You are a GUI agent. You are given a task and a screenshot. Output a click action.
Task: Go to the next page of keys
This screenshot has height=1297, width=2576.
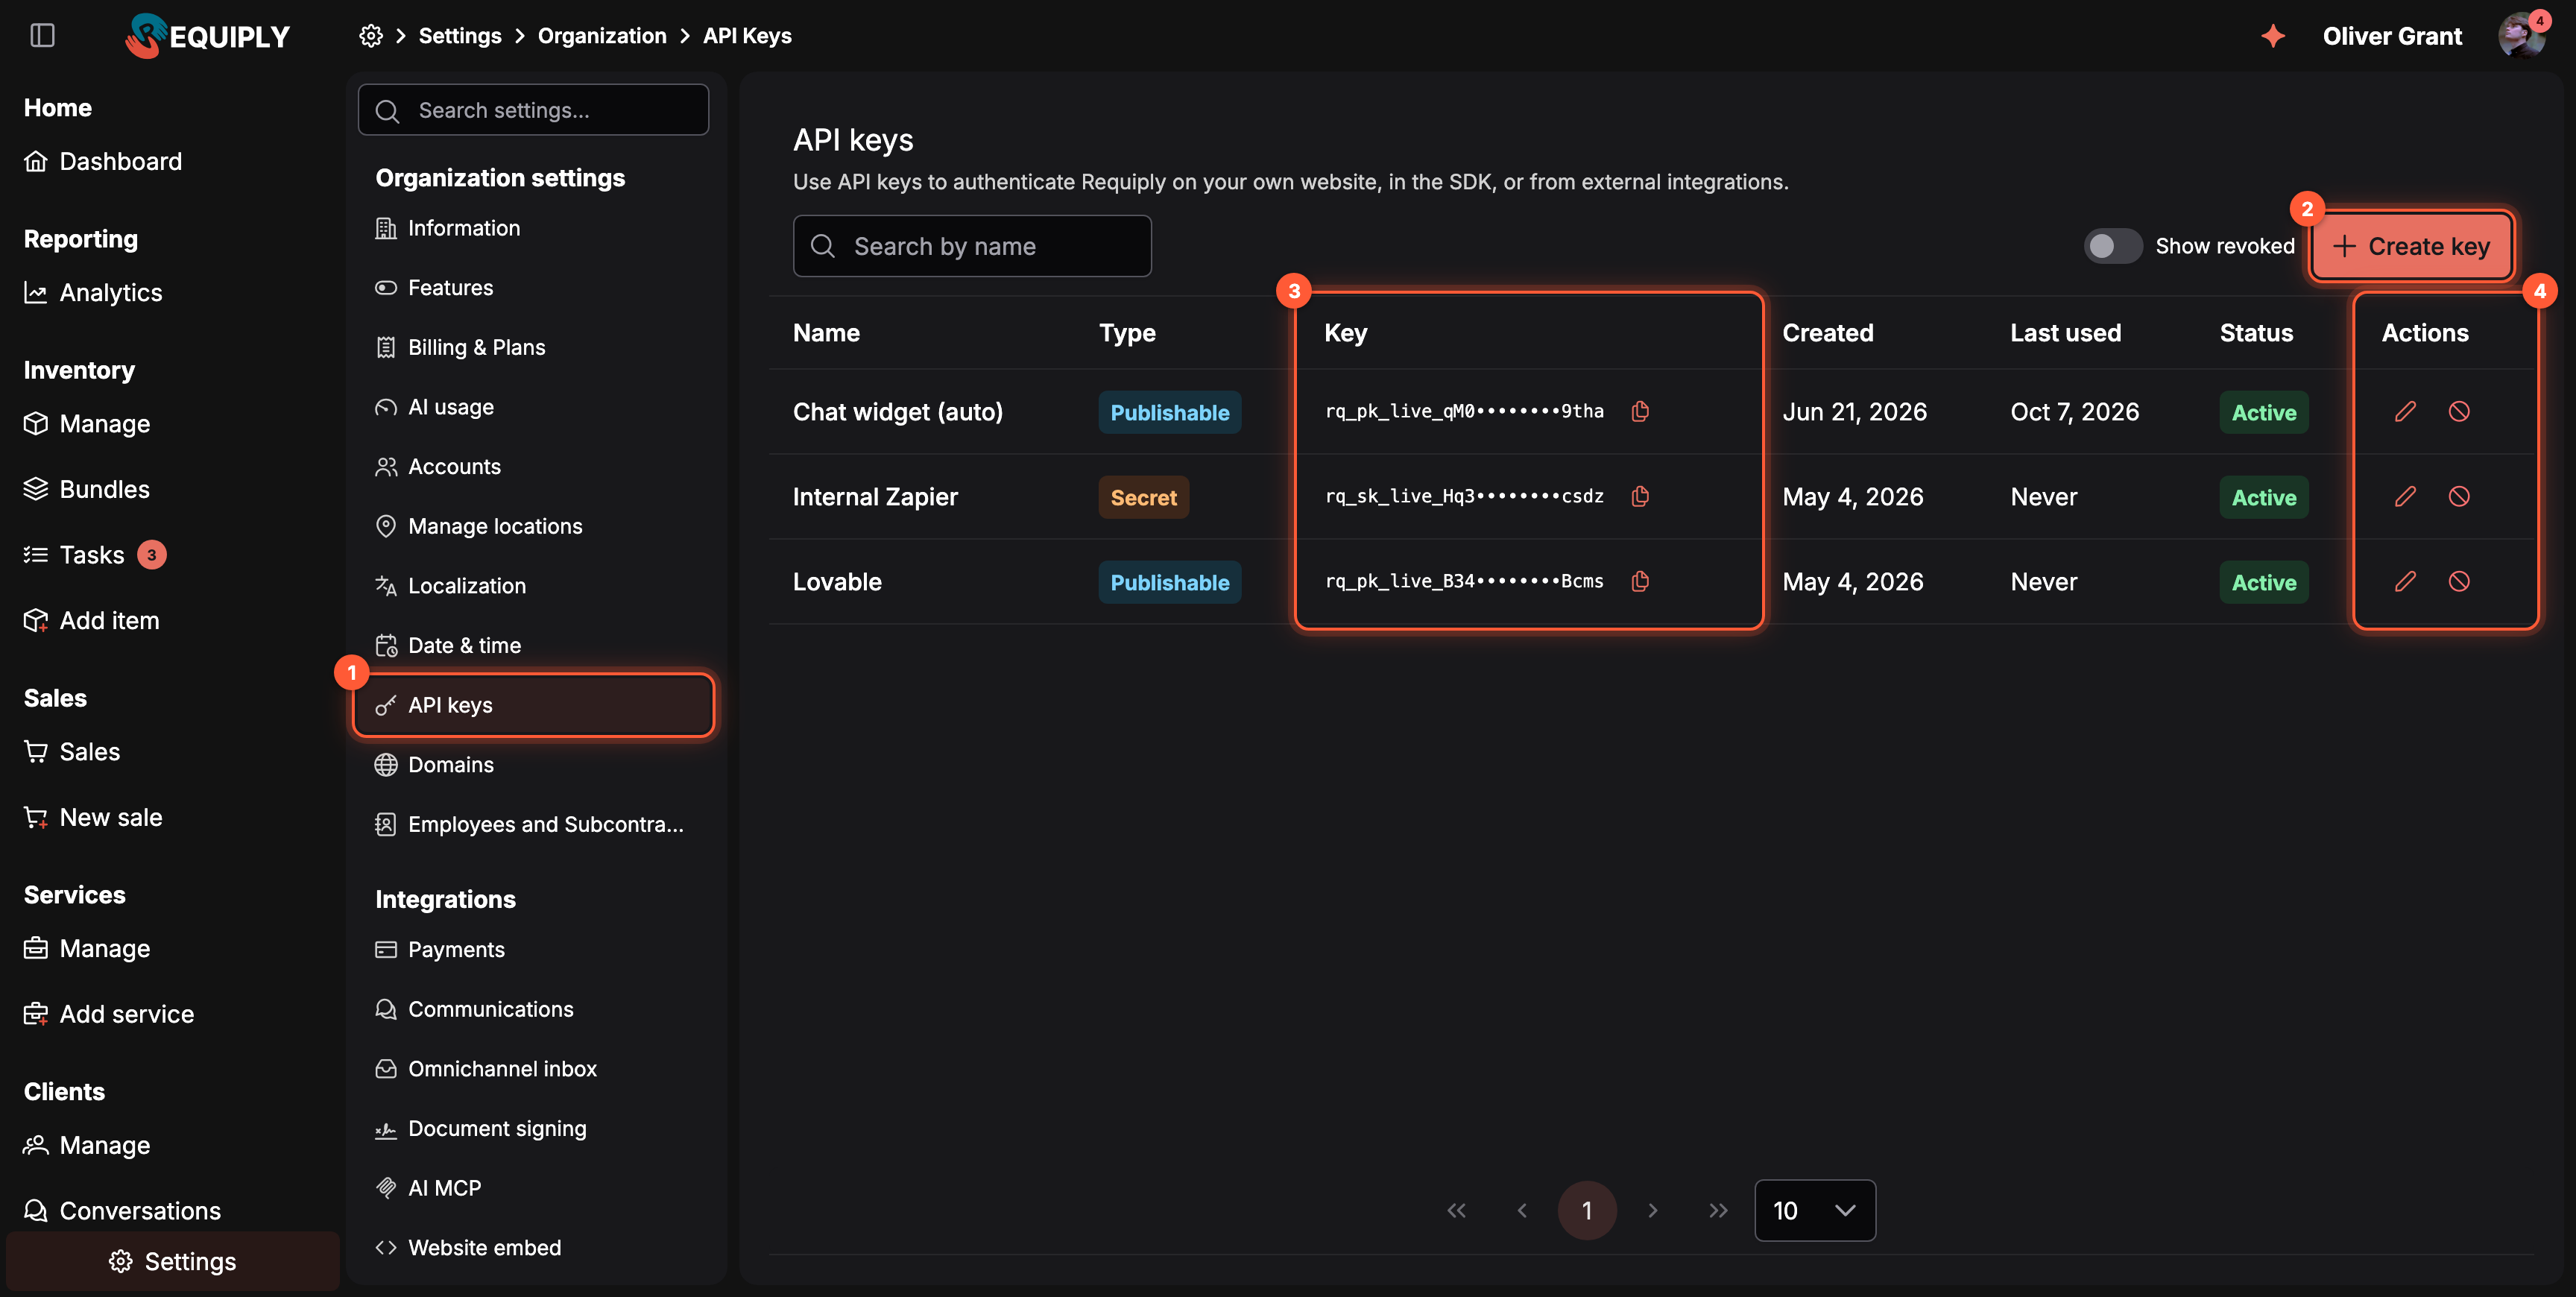1653,1211
